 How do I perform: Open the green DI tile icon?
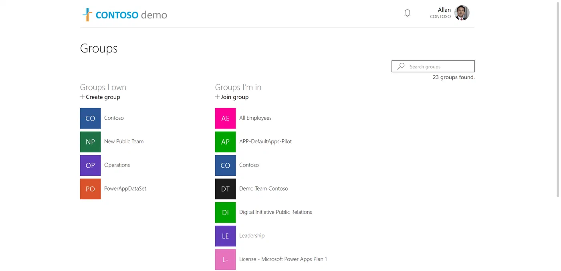tap(225, 213)
